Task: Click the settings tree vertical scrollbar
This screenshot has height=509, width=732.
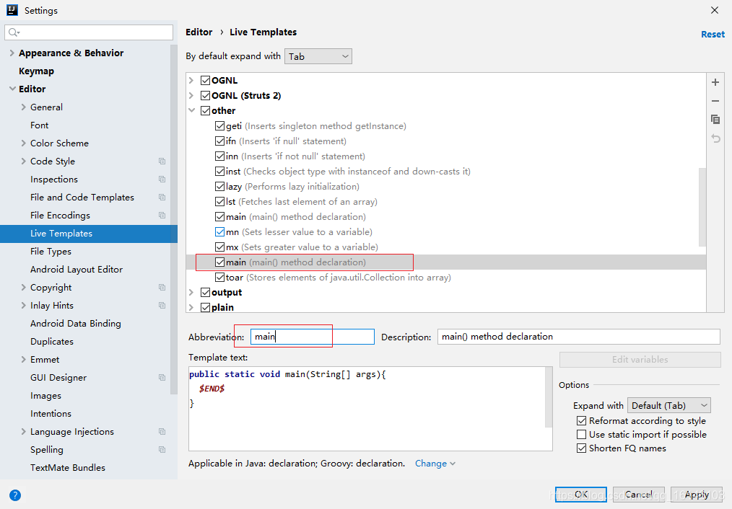Action: (174, 219)
